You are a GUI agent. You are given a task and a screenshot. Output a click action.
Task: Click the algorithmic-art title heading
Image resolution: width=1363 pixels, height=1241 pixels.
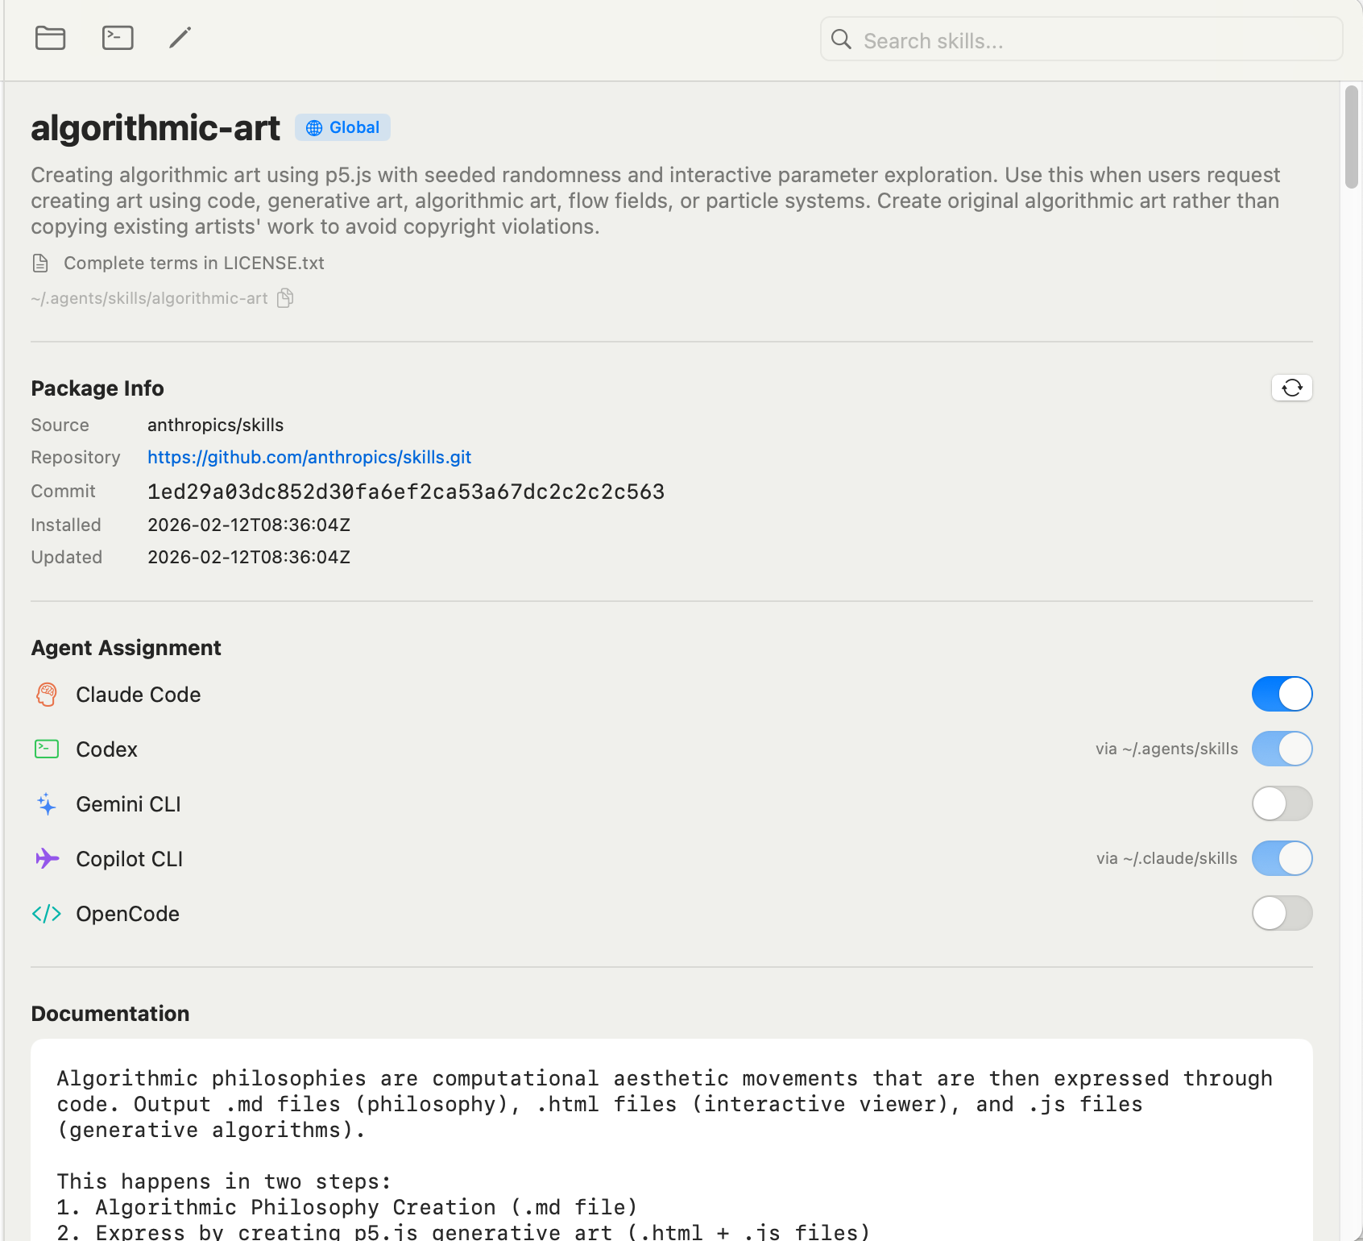click(x=155, y=128)
